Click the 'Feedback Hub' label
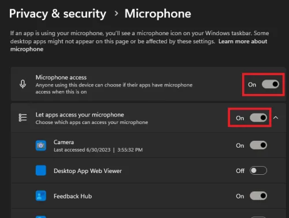 [73, 196]
